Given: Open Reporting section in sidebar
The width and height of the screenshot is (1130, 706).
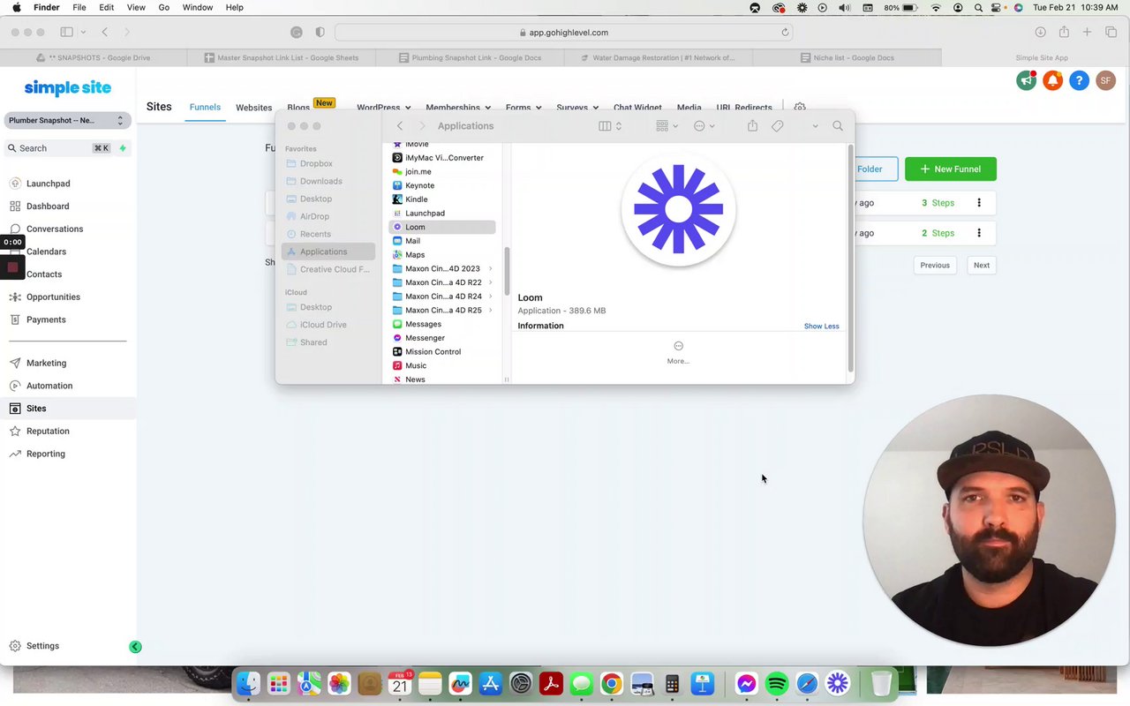Looking at the screenshot, I should coord(46,454).
